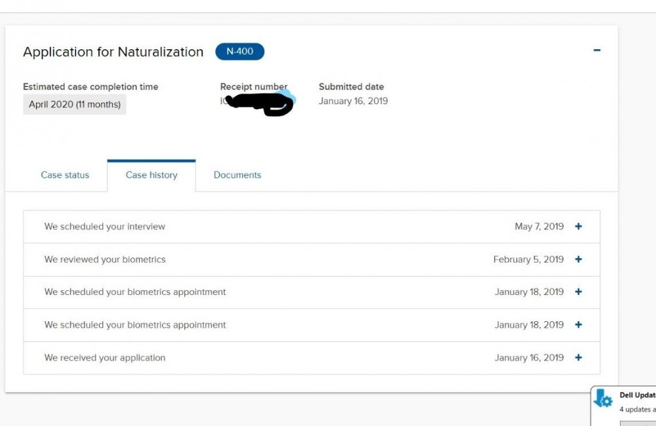The image size is (656, 426).
Task: Expand the January 16 application received plus
Action: coord(578,357)
